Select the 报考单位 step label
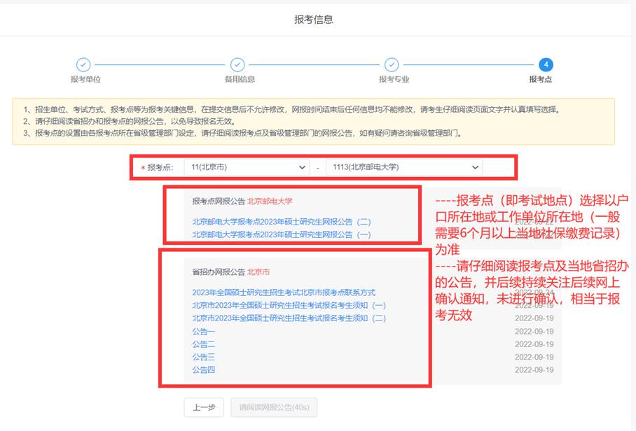 coord(85,79)
